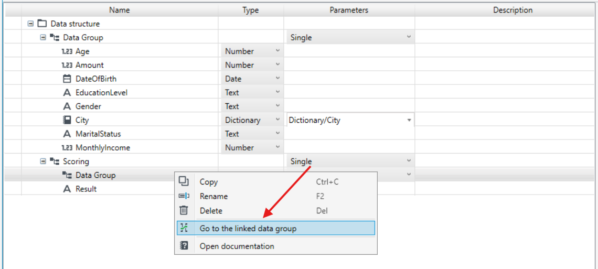Collapse the top Data Group node
The image size is (598, 269).
tap(43, 37)
